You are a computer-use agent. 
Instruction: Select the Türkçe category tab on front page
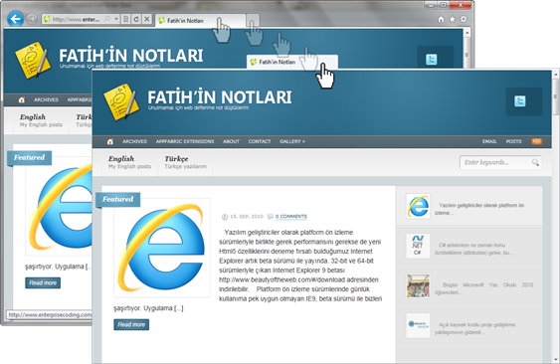tap(185, 162)
